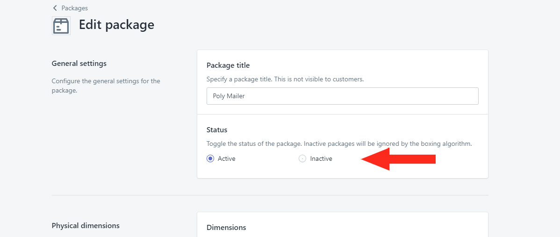The image size is (560, 237).
Task: Click the Inactive label text
Action: click(321, 159)
